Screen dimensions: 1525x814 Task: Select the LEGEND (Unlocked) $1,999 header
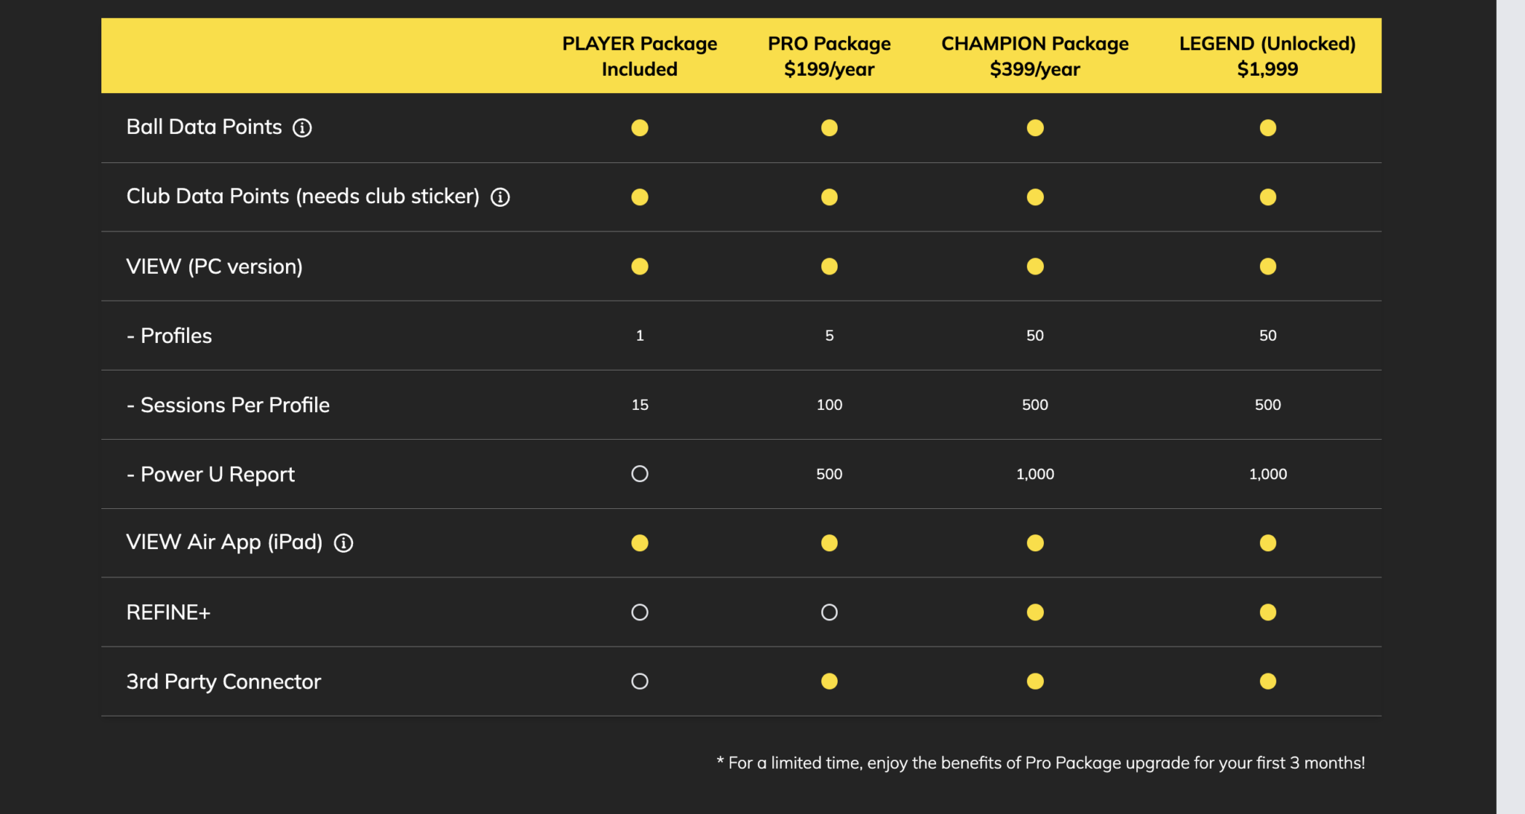(x=1267, y=56)
